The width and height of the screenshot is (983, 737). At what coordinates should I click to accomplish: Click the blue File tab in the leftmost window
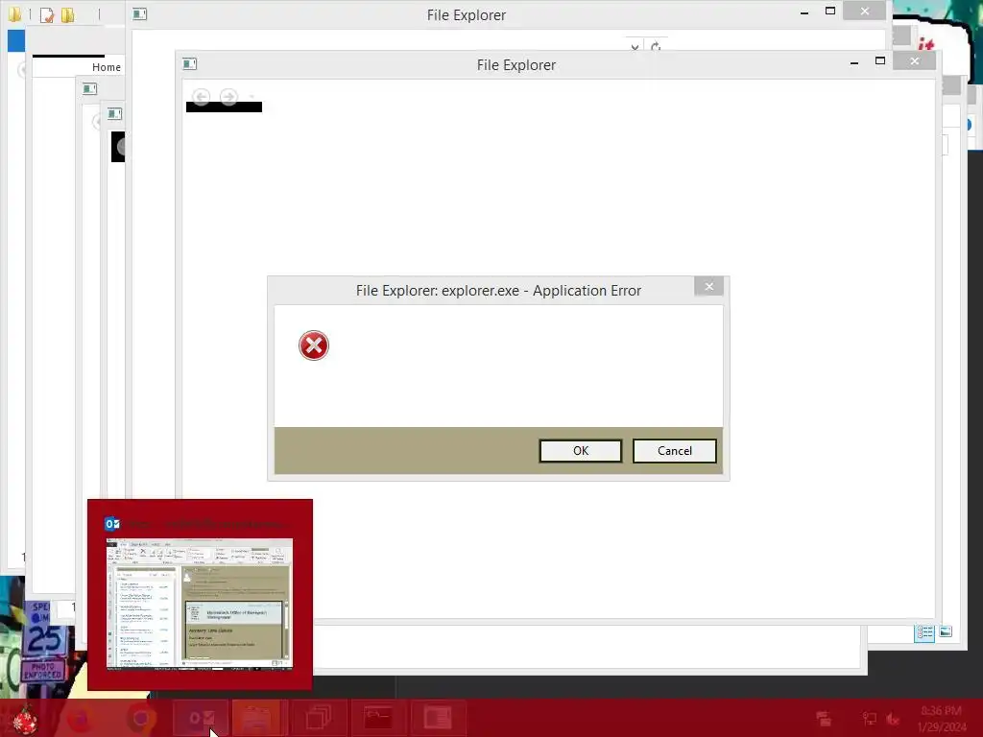(15, 40)
